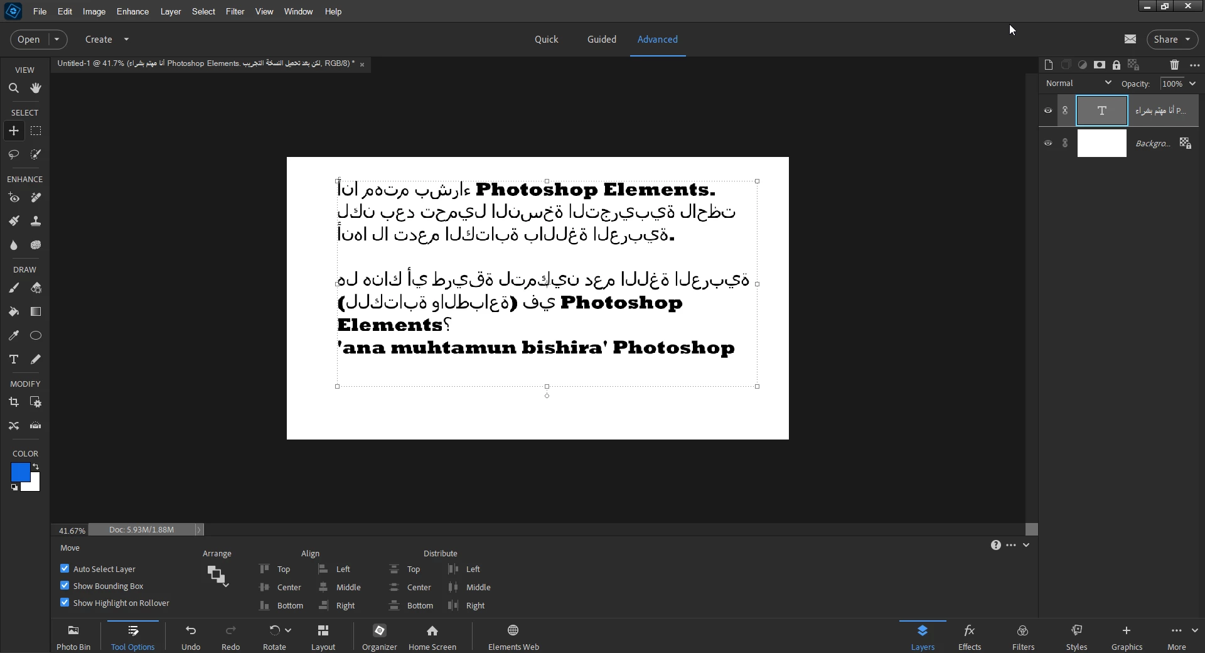
Task: Reset default colors icon
Action: point(14,487)
